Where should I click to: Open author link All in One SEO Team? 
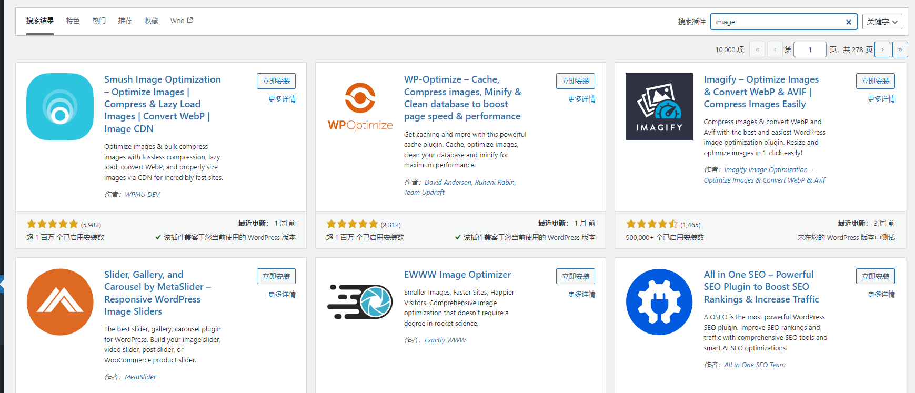[x=755, y=365]
